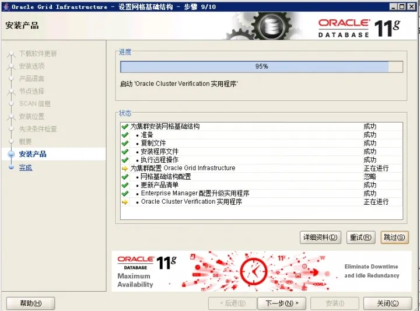Screen dimensions: 420x311
Task: Maximize the Oracle Grid Infrastructure window
Action: [x=402, y=6]
